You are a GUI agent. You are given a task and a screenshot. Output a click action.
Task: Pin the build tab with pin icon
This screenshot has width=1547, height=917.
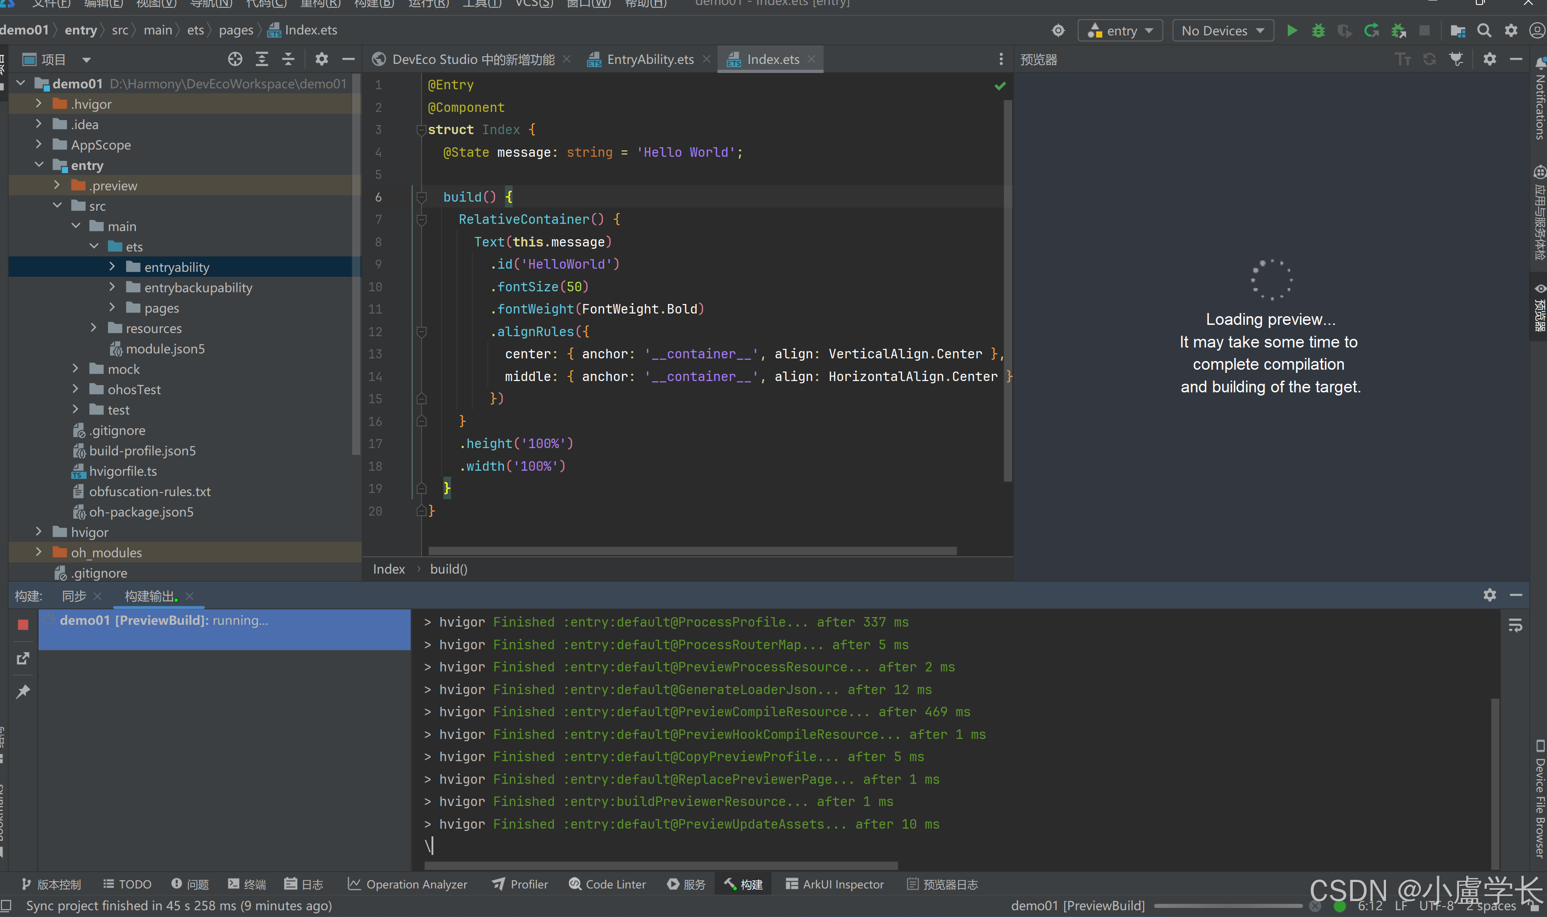coord(23,691)
